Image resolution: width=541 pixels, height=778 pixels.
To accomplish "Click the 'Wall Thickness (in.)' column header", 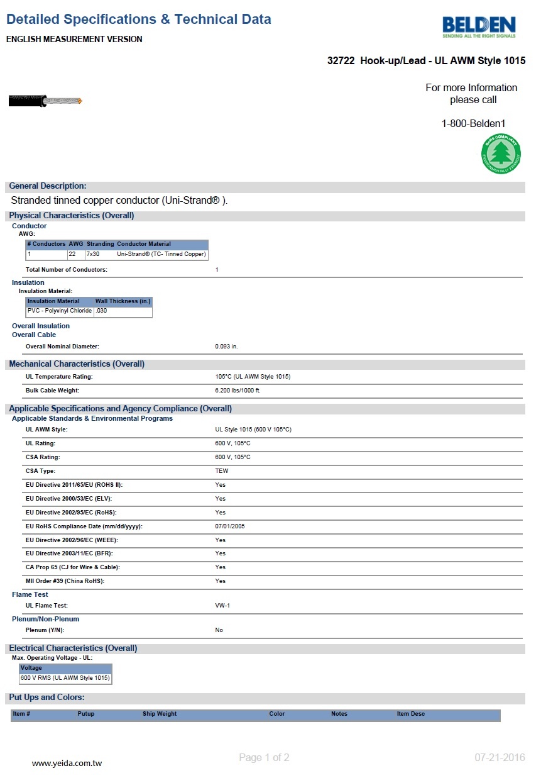I will coord(123,301).
